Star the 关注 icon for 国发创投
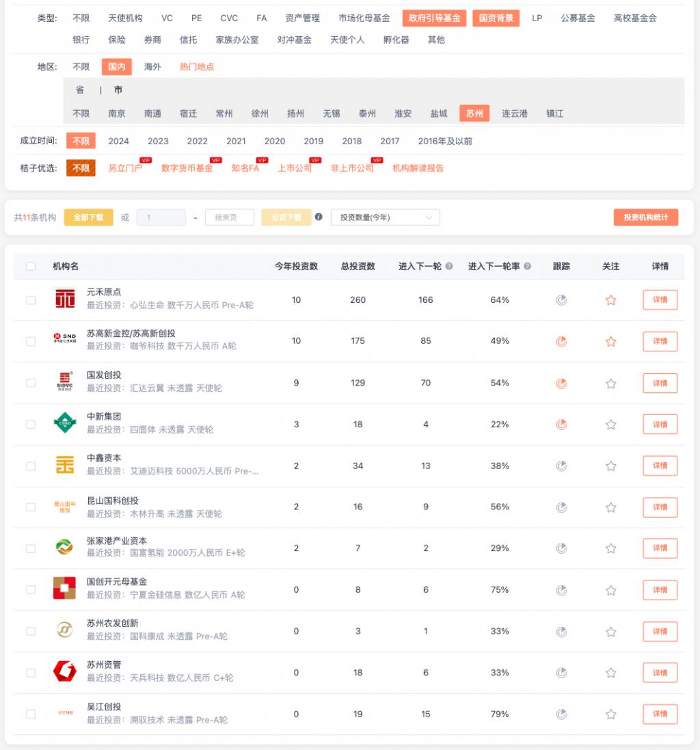 pyautogui.click(x=610, y=383)
